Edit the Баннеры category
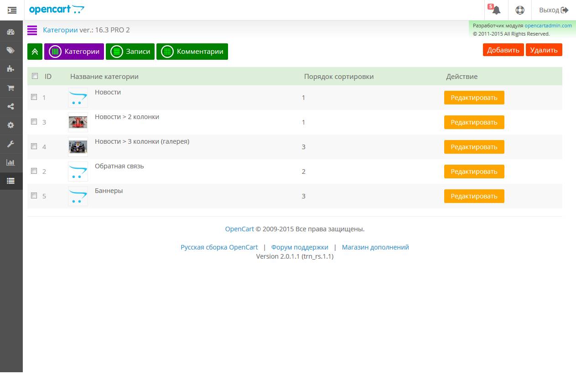The image size is (576, 380). tap(474, 196)
